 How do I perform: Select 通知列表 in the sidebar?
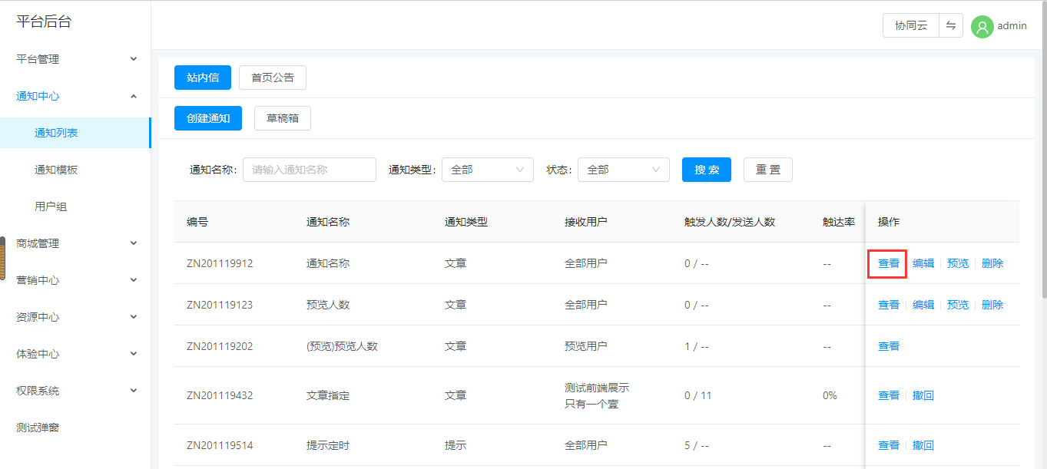point(75,133)
